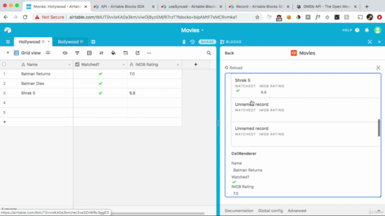Go back in browser history
385x216 pixels.
5,17
